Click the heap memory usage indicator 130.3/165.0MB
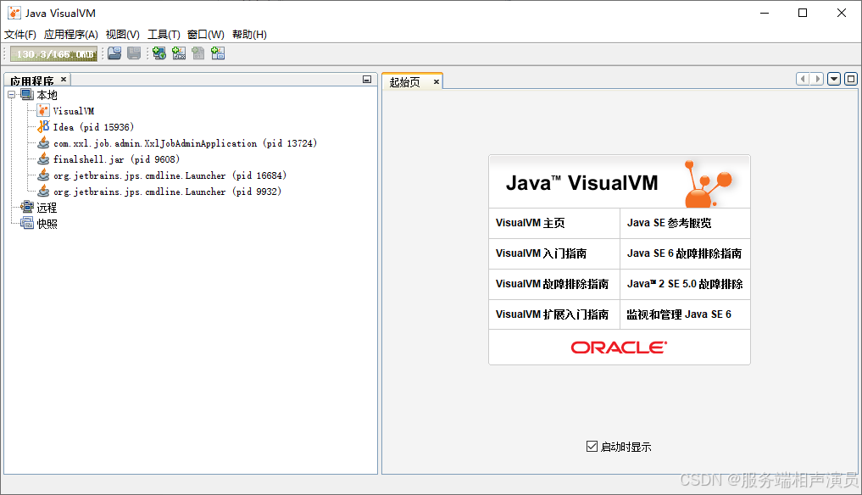Image resolution: width=862 pixels, height=495 pixels. (x=54, y=54)
